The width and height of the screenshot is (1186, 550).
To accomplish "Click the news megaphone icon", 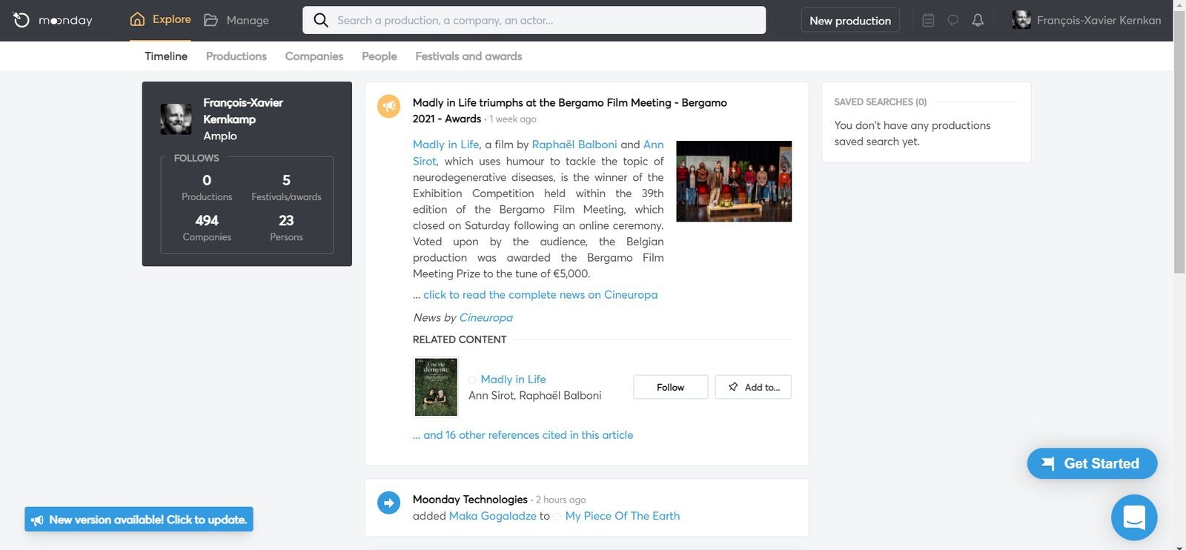I will click(388, 106).
